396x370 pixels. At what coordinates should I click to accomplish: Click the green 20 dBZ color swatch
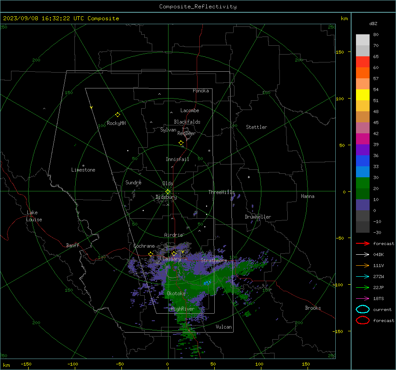[x=363, y=183]
